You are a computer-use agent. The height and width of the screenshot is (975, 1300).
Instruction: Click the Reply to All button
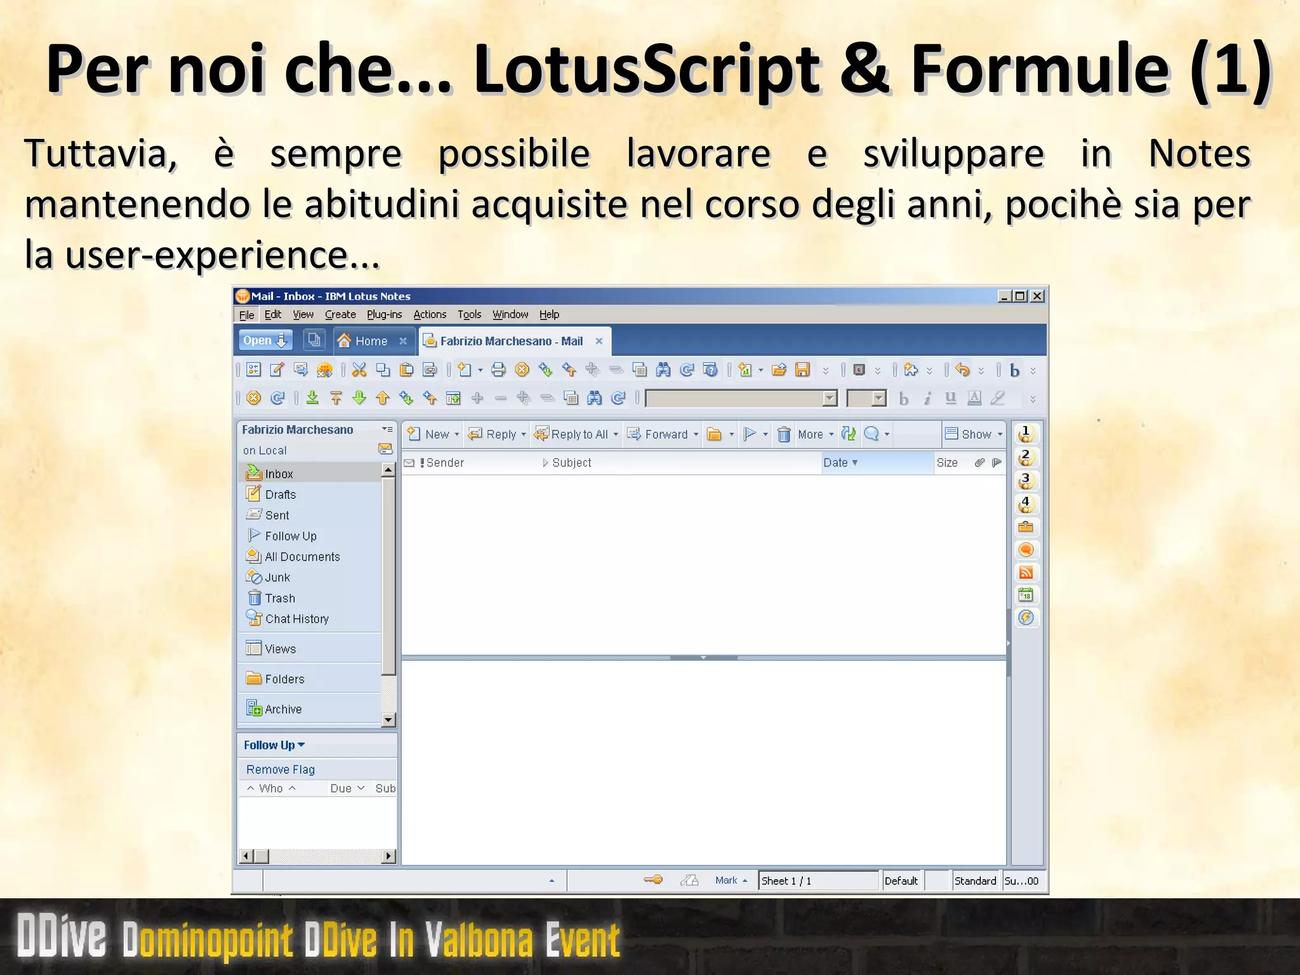click(x=576, y=434)
